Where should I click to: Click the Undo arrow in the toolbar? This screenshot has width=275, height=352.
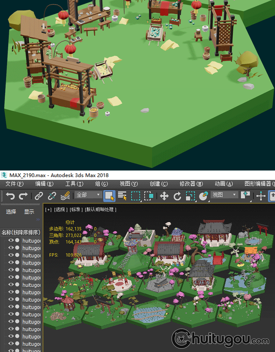click(10, 196)
